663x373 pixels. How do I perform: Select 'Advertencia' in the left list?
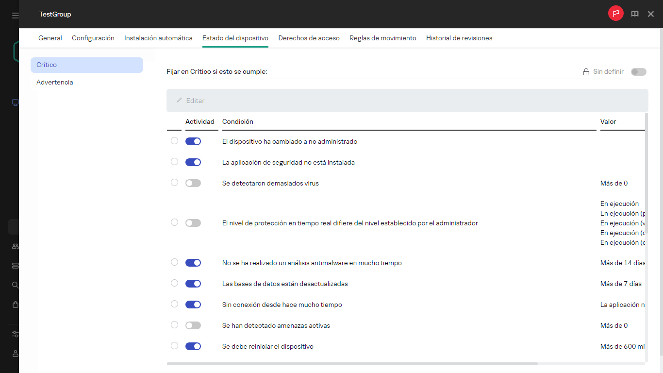(x=54, y=82)
